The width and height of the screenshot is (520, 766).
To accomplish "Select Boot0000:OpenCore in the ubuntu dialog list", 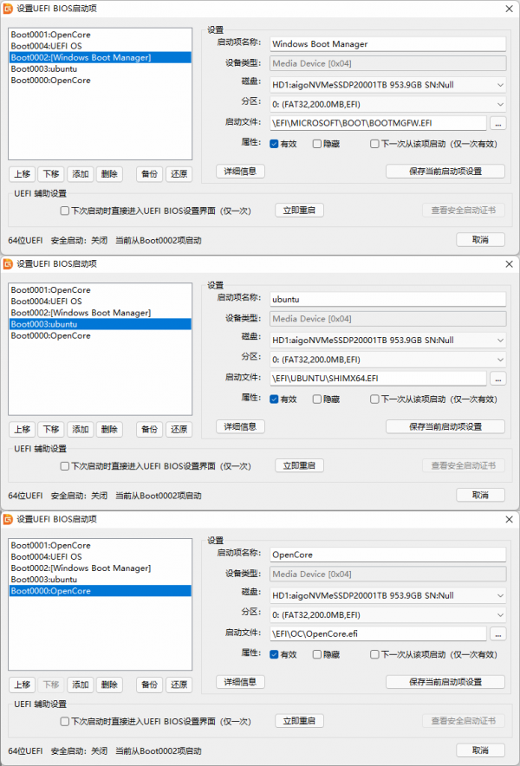I will 100,335.
